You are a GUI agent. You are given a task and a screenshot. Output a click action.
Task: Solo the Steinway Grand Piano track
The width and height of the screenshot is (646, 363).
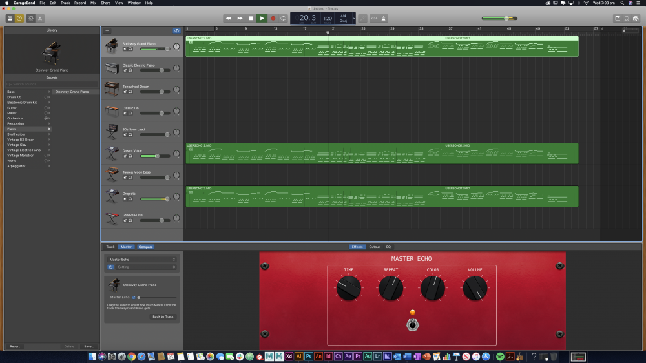click(x=130, y=49)
